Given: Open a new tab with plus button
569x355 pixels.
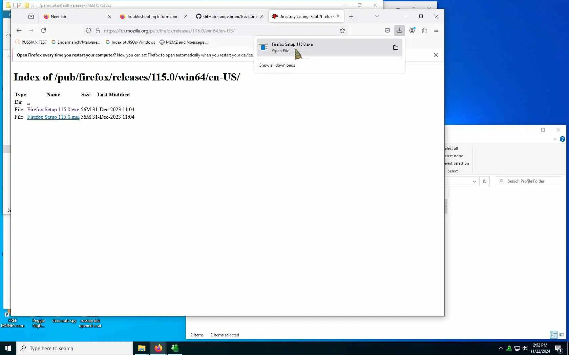Looking at the screenshot, I should click(x=351, y=16).
